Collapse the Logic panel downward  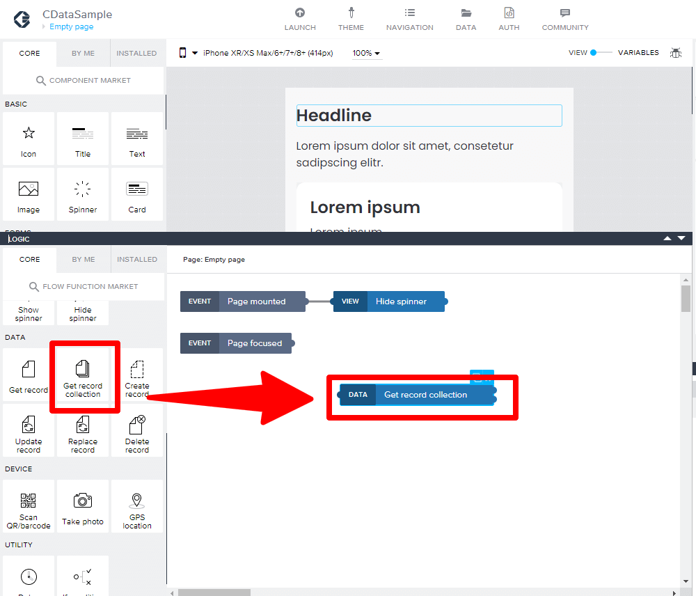681,239
